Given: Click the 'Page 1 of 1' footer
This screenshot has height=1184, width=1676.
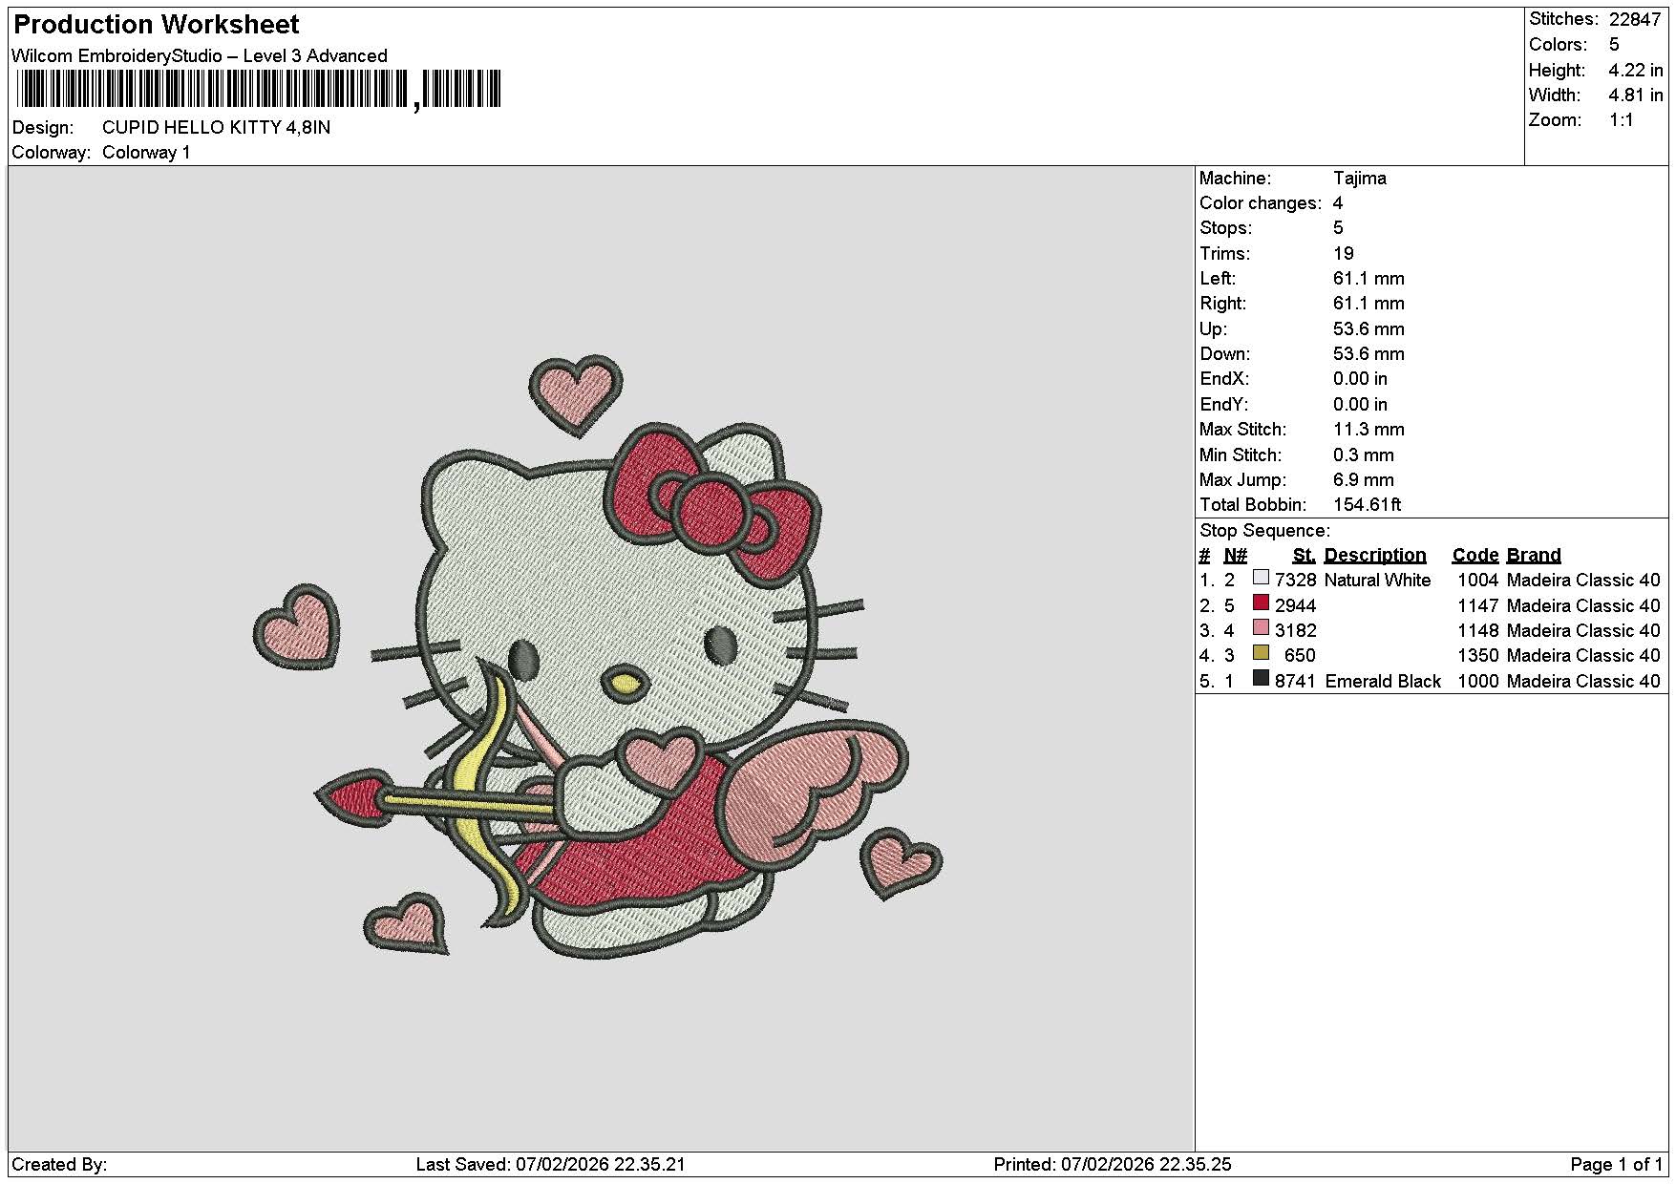Looking at the screenshot, I should (1617, 1165).
